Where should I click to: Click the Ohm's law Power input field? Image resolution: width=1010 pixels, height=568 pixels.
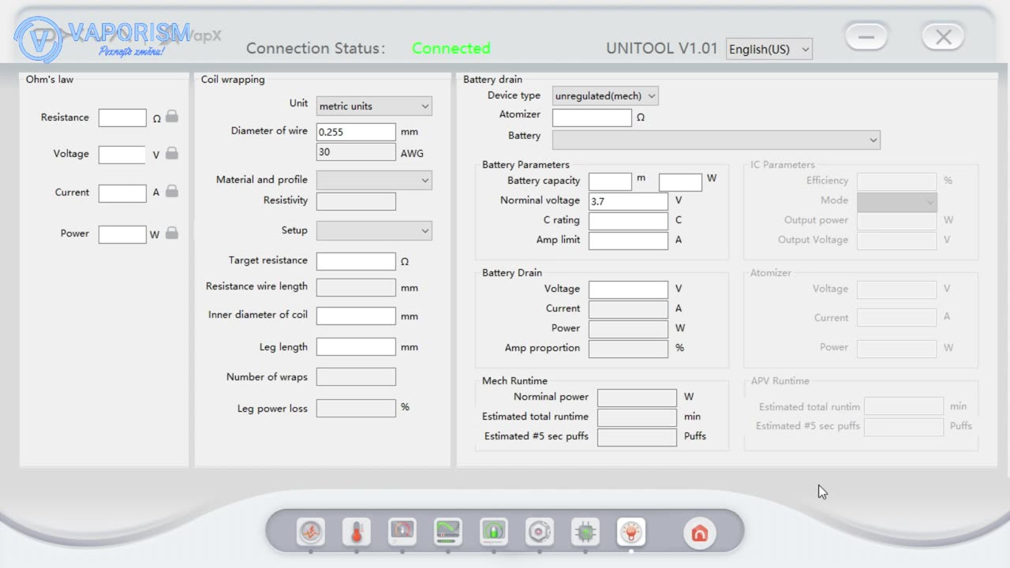[122, 234]
